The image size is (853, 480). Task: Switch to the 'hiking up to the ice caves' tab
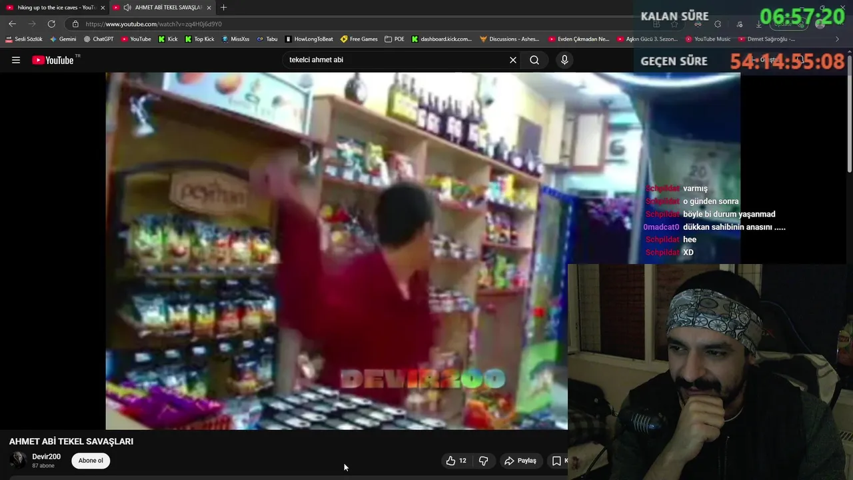tap(55, 7)
